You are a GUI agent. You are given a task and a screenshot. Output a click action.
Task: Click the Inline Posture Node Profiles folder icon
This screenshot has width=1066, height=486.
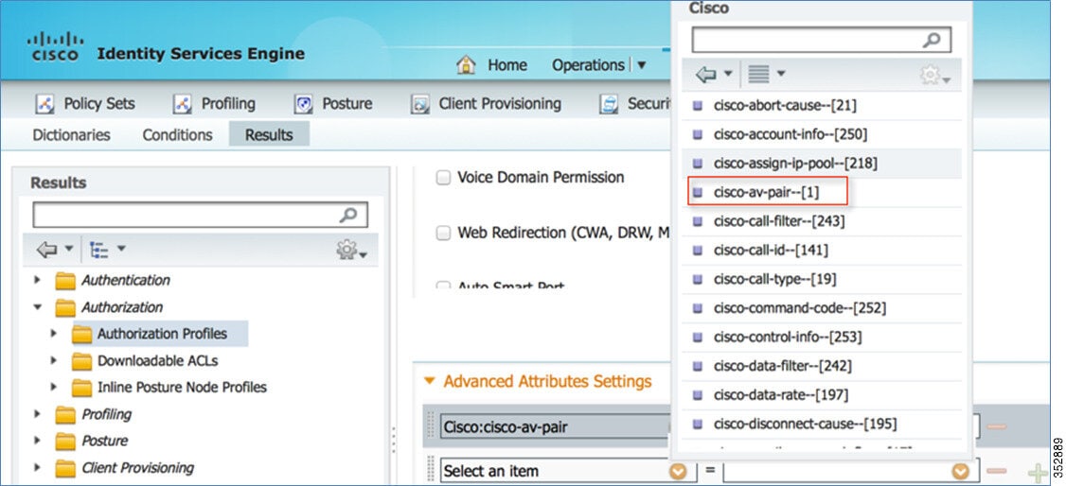tap(81, 388)
